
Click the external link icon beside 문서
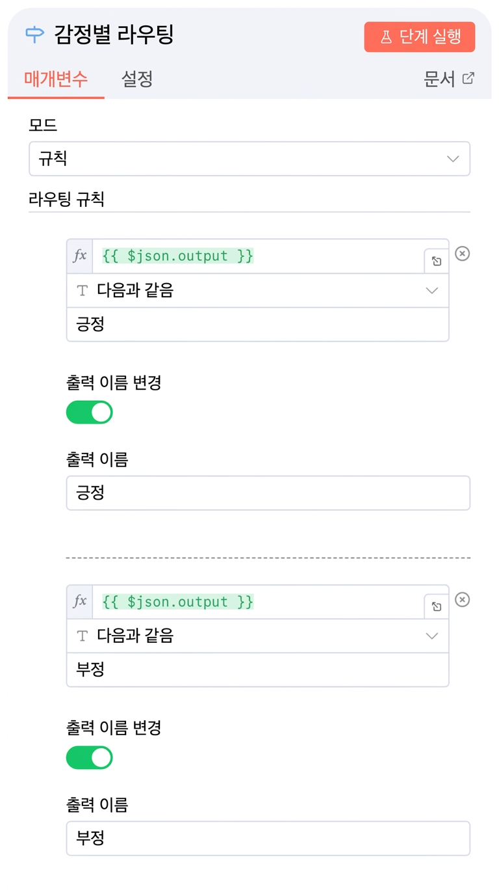[x=468, y=79]
